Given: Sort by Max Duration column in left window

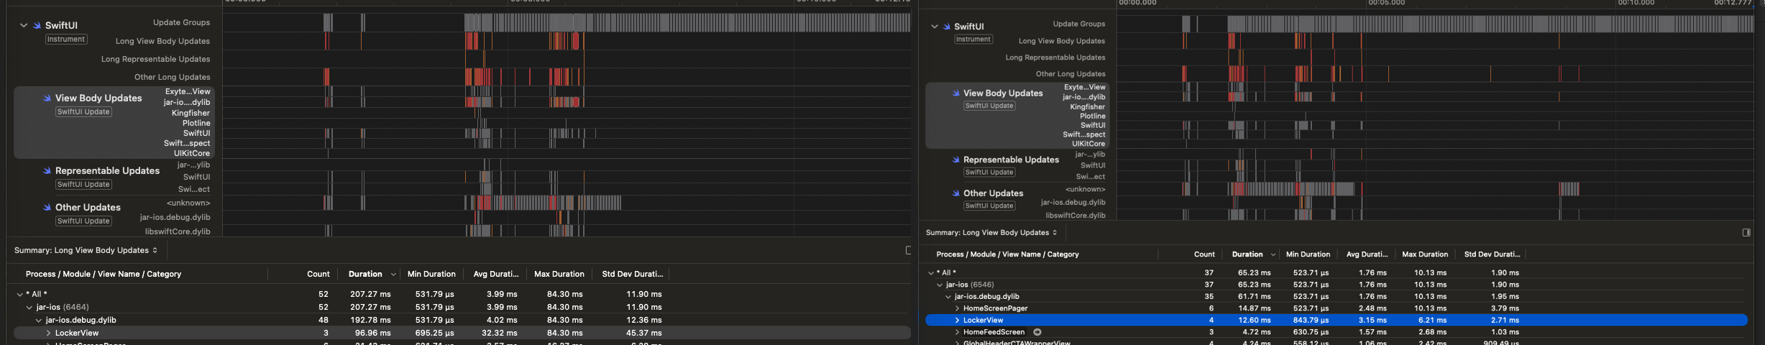Looking at the screenshot, I should (x=559, y=274).
